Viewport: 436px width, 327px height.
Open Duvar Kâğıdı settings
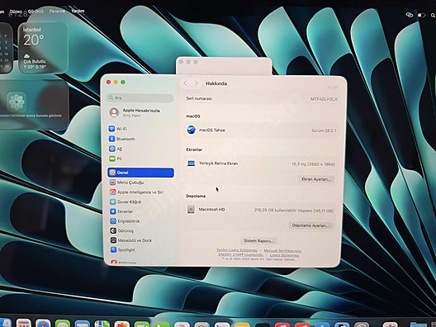[140, 201]
